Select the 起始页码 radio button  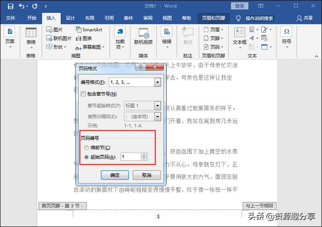click(x=86, y=157)
